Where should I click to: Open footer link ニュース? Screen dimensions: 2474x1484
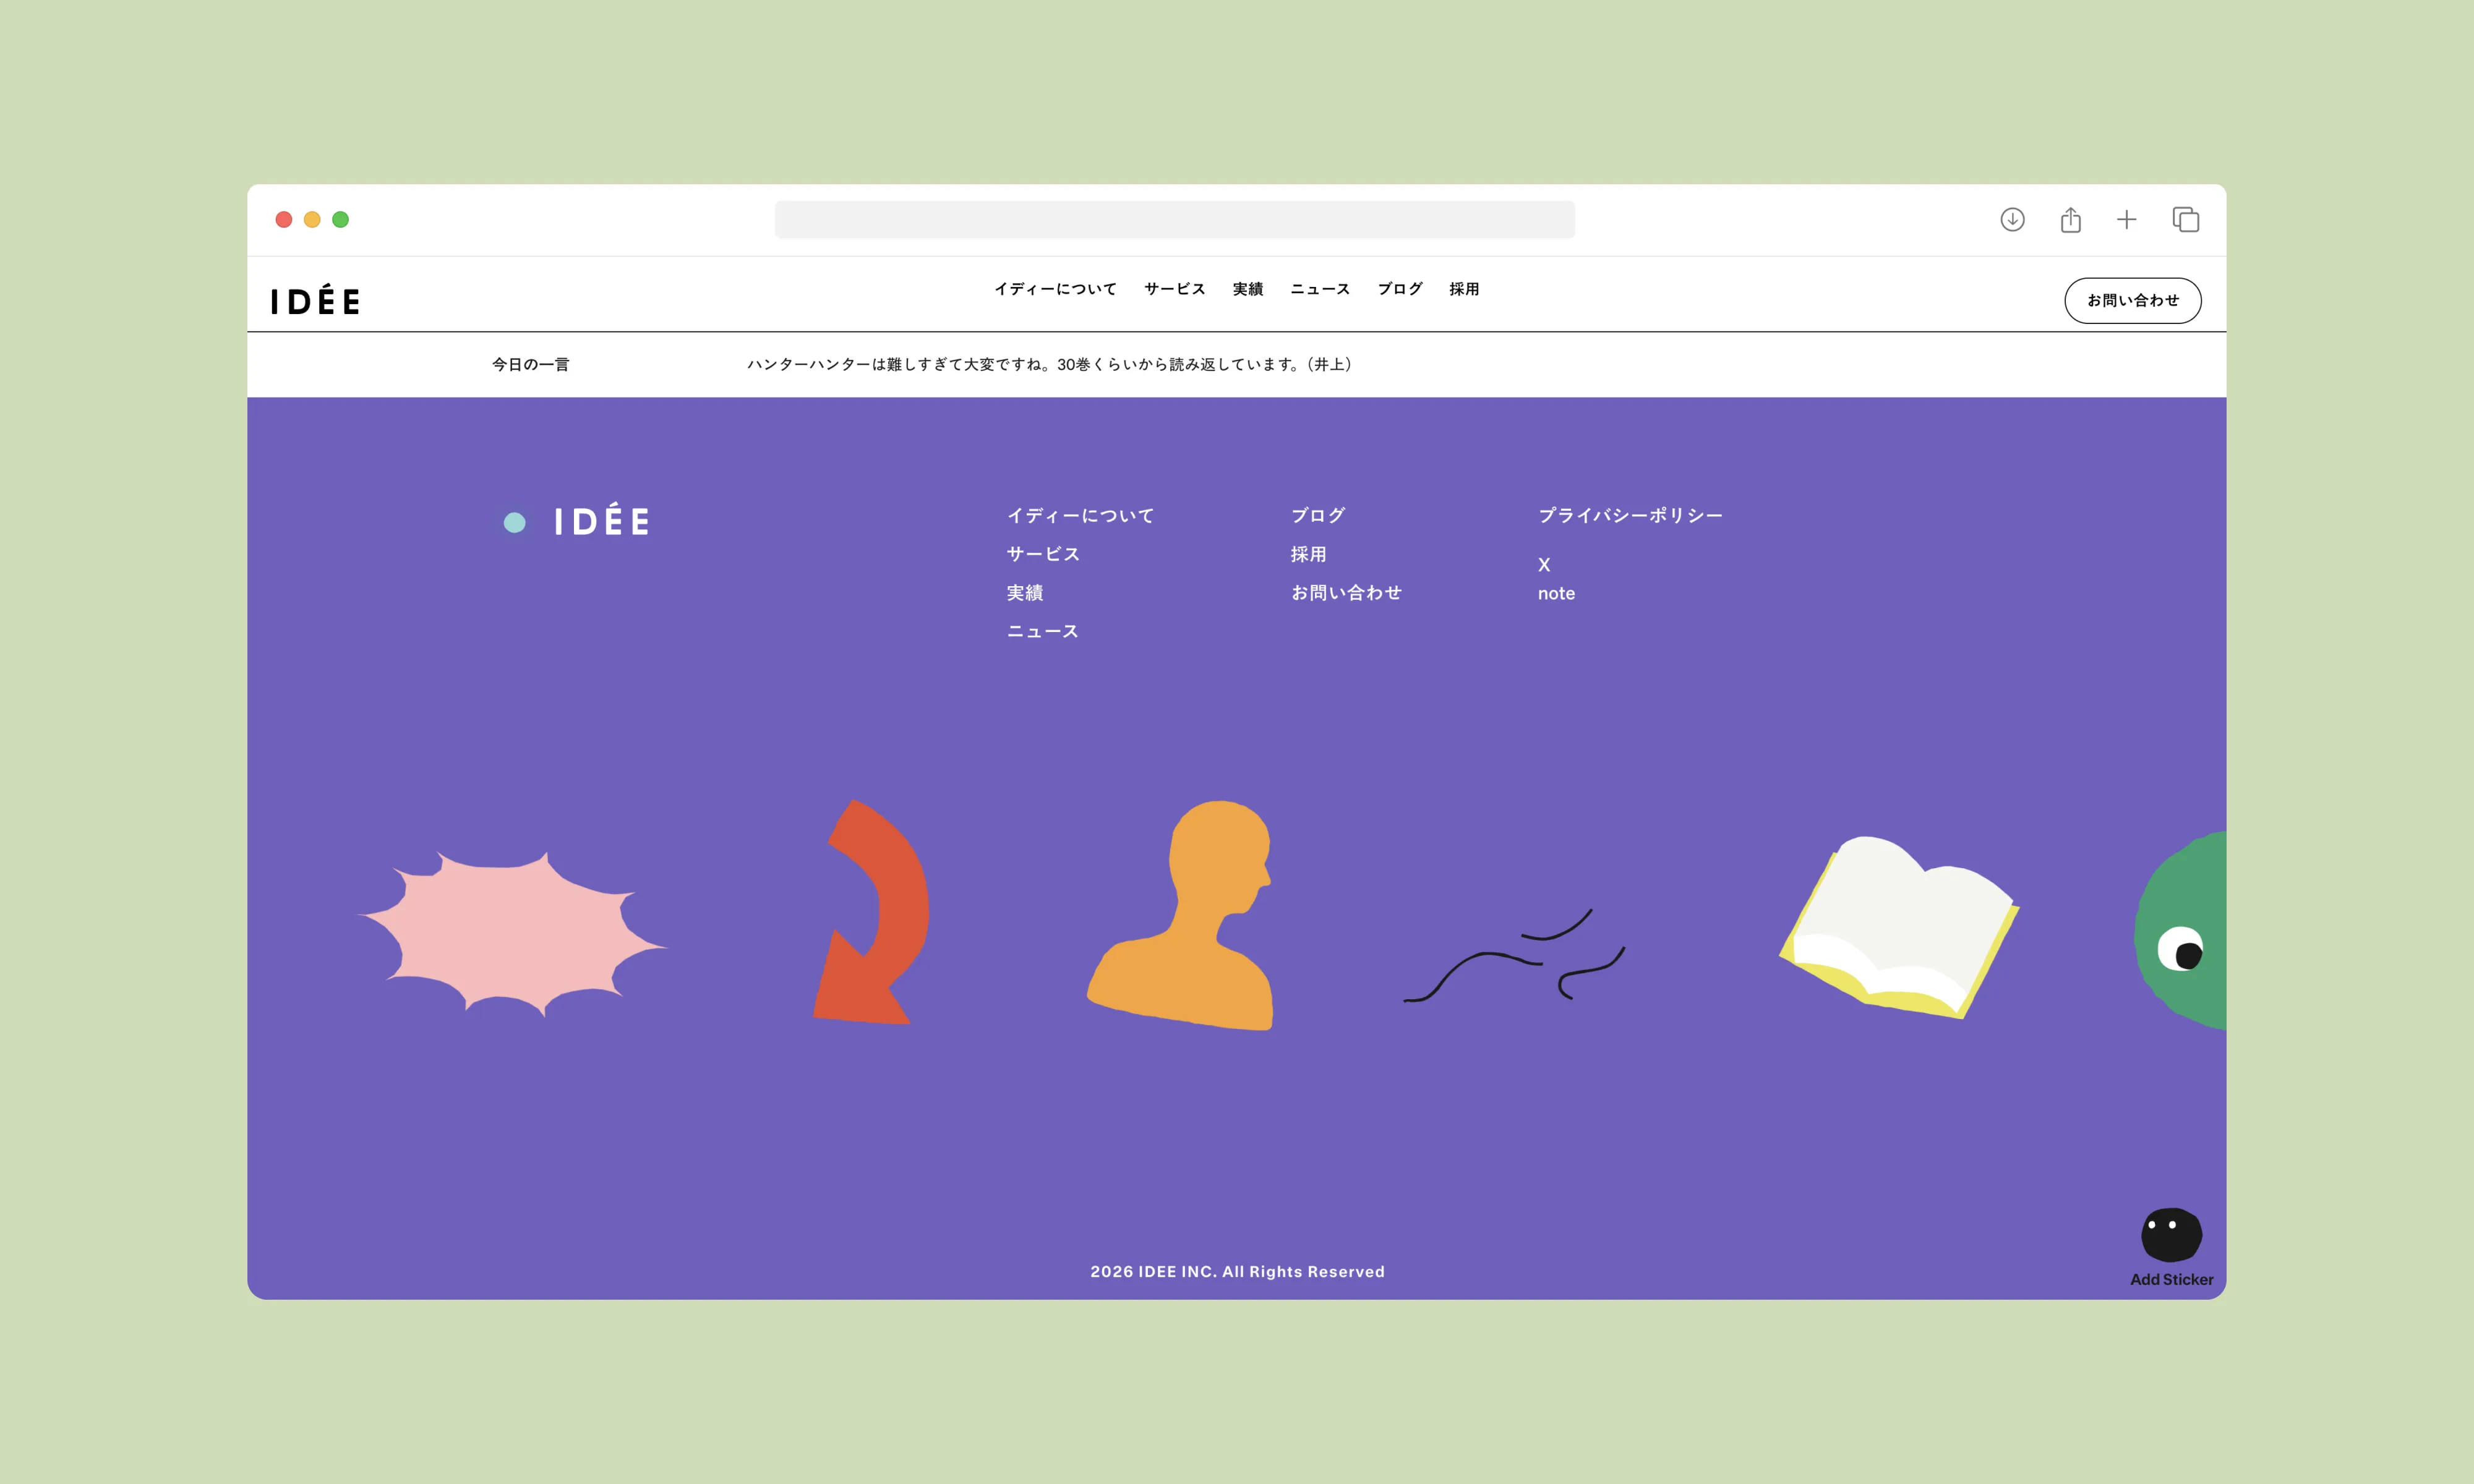click(x=1042, y=631)
